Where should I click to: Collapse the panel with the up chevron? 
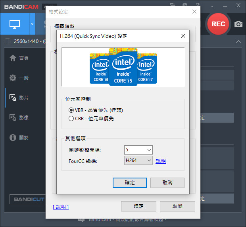pos(238,41)
